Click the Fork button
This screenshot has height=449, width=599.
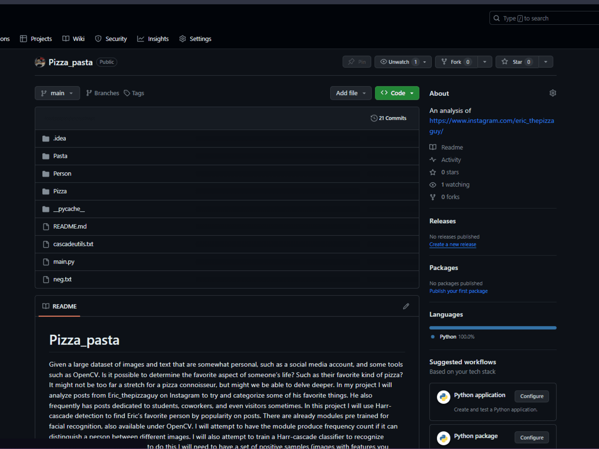point(456,62)
